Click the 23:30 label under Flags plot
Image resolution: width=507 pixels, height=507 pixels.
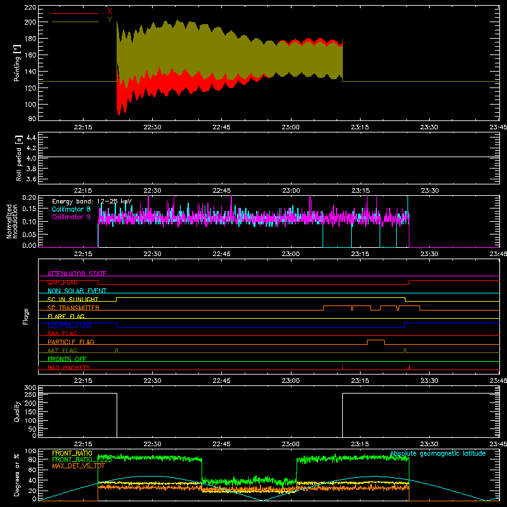430,381
